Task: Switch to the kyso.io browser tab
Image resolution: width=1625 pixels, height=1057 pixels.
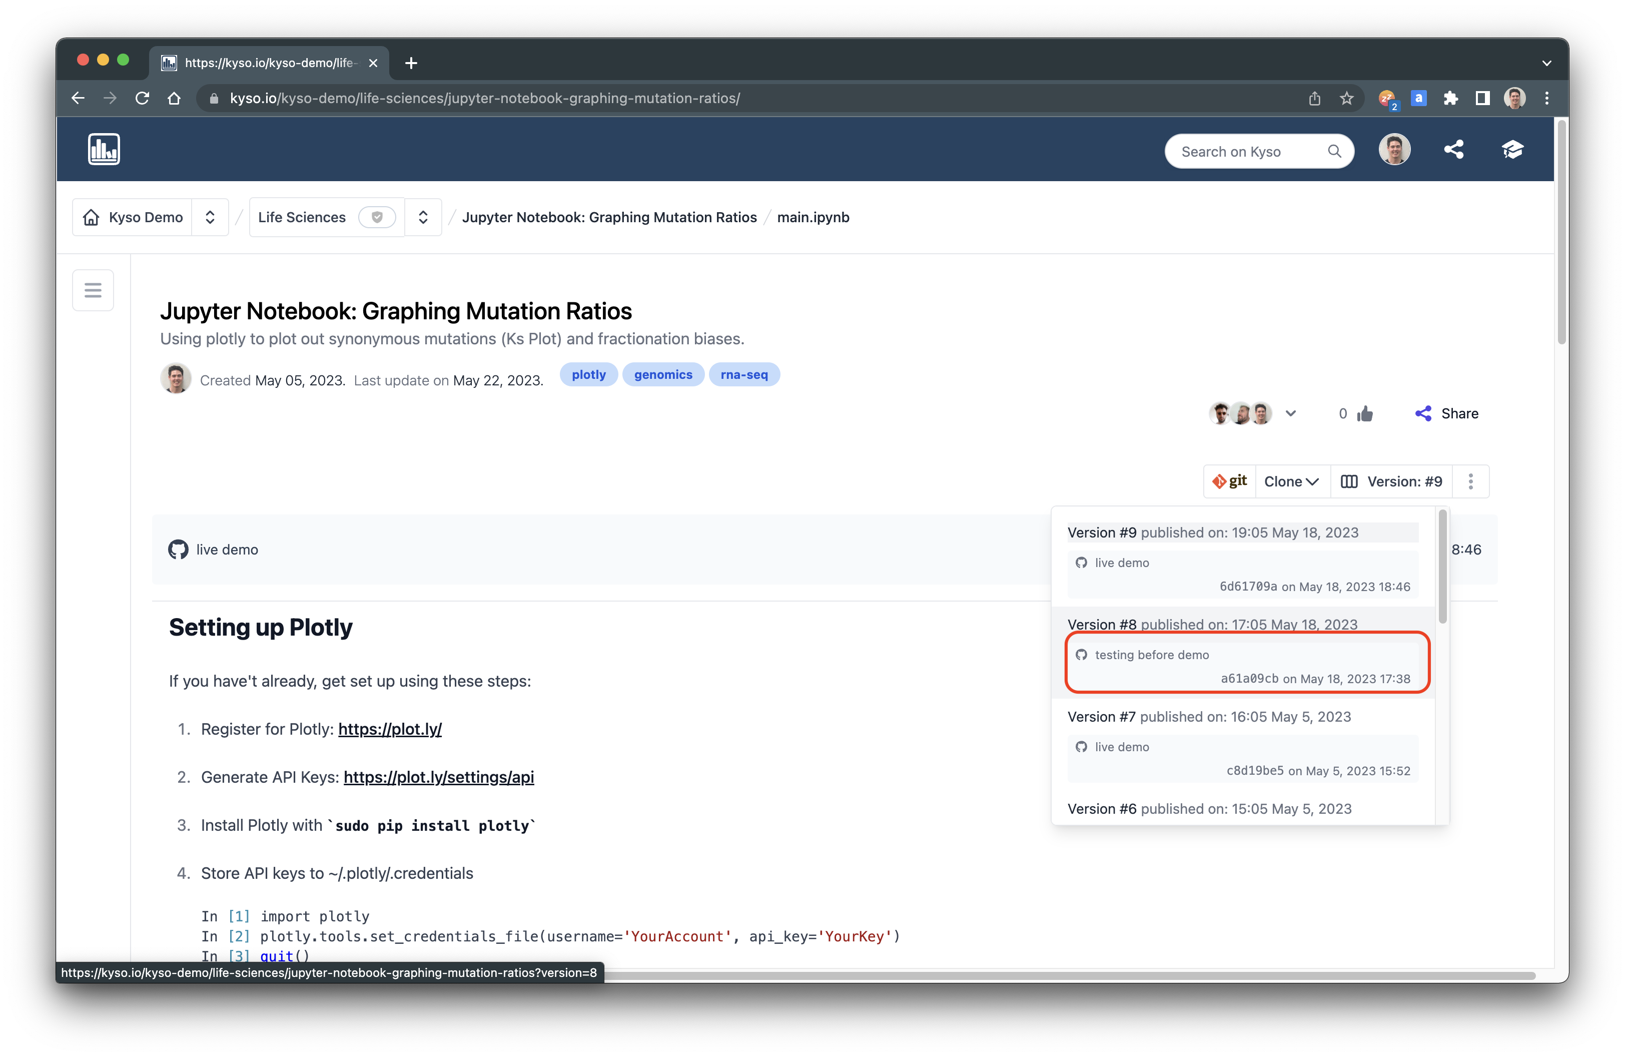Action: pos(269,63)
